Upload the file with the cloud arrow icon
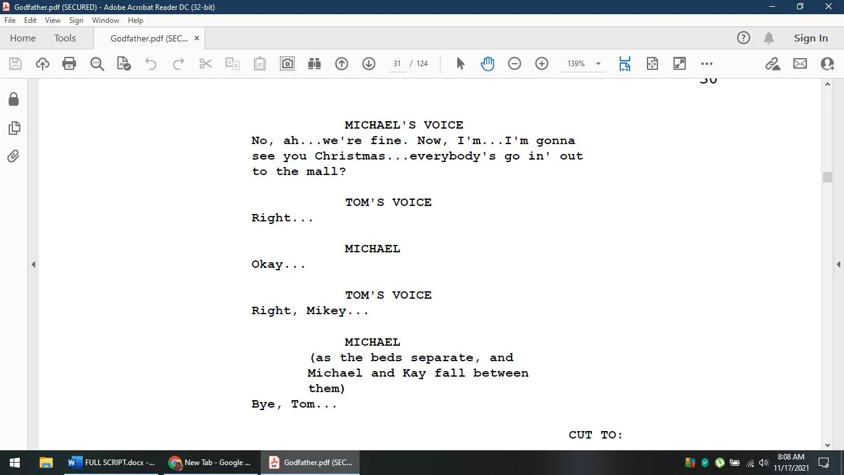 coord(43,64)
